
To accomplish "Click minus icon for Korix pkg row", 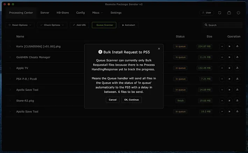I will (222, 47).
